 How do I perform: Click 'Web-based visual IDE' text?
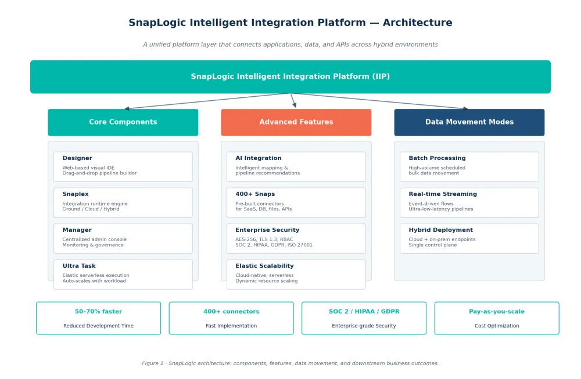click(88, 167)
